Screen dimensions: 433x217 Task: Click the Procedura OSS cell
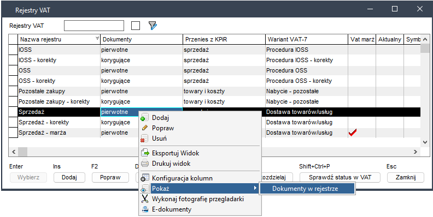[307, 70]
